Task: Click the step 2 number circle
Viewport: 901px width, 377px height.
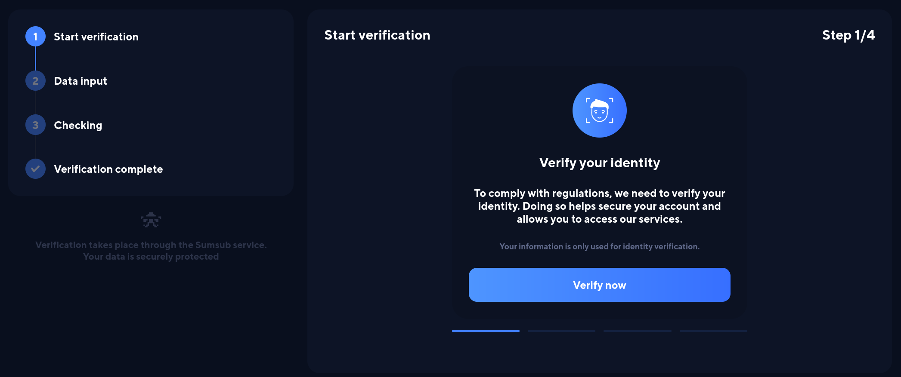Action: (x=35, y=81)
